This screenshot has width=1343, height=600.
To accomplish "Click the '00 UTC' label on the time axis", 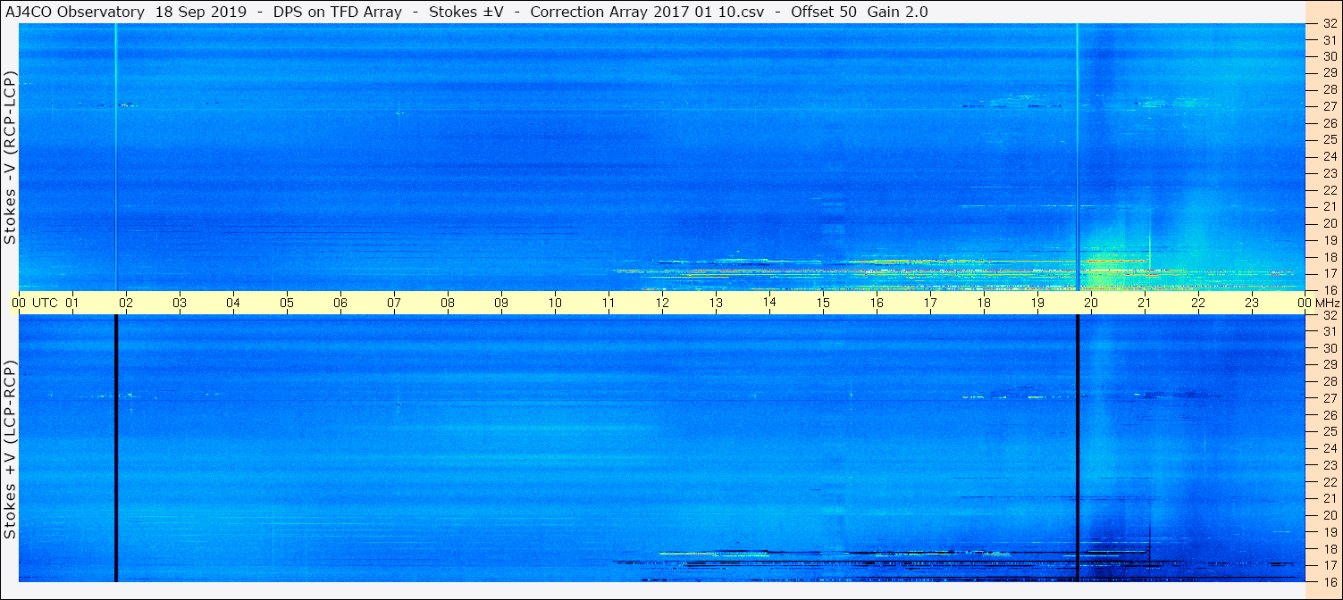I will (x=35, y=303).
